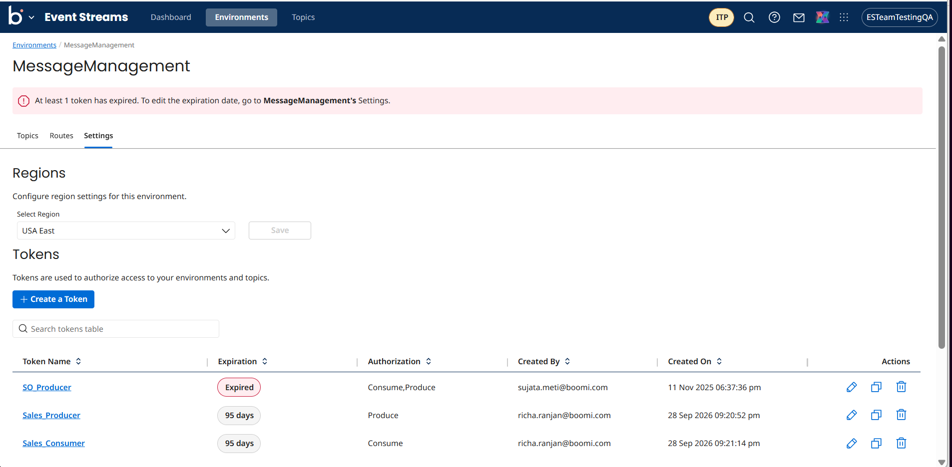This screenshot has width=952, height=467.
Task: Copy the Sales_Producer token
Action: (876, 415)
